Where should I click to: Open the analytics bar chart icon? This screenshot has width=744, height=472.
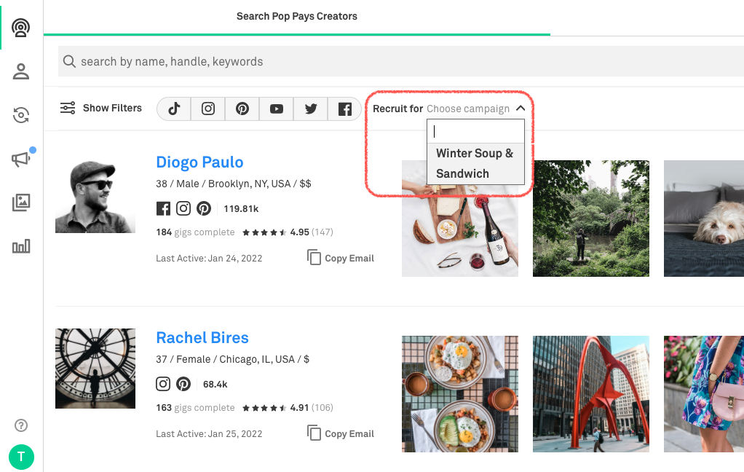[x=21, y=246]
